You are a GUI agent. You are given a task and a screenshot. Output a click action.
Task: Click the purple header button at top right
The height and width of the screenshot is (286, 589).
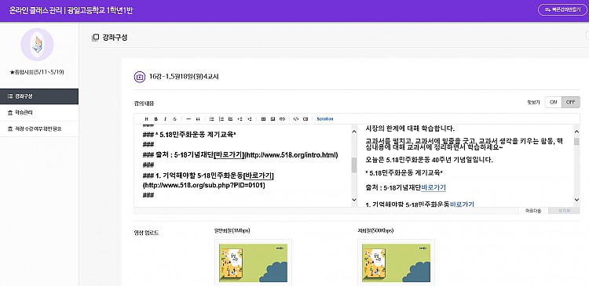pyautogui.click(x=562, y=9)
